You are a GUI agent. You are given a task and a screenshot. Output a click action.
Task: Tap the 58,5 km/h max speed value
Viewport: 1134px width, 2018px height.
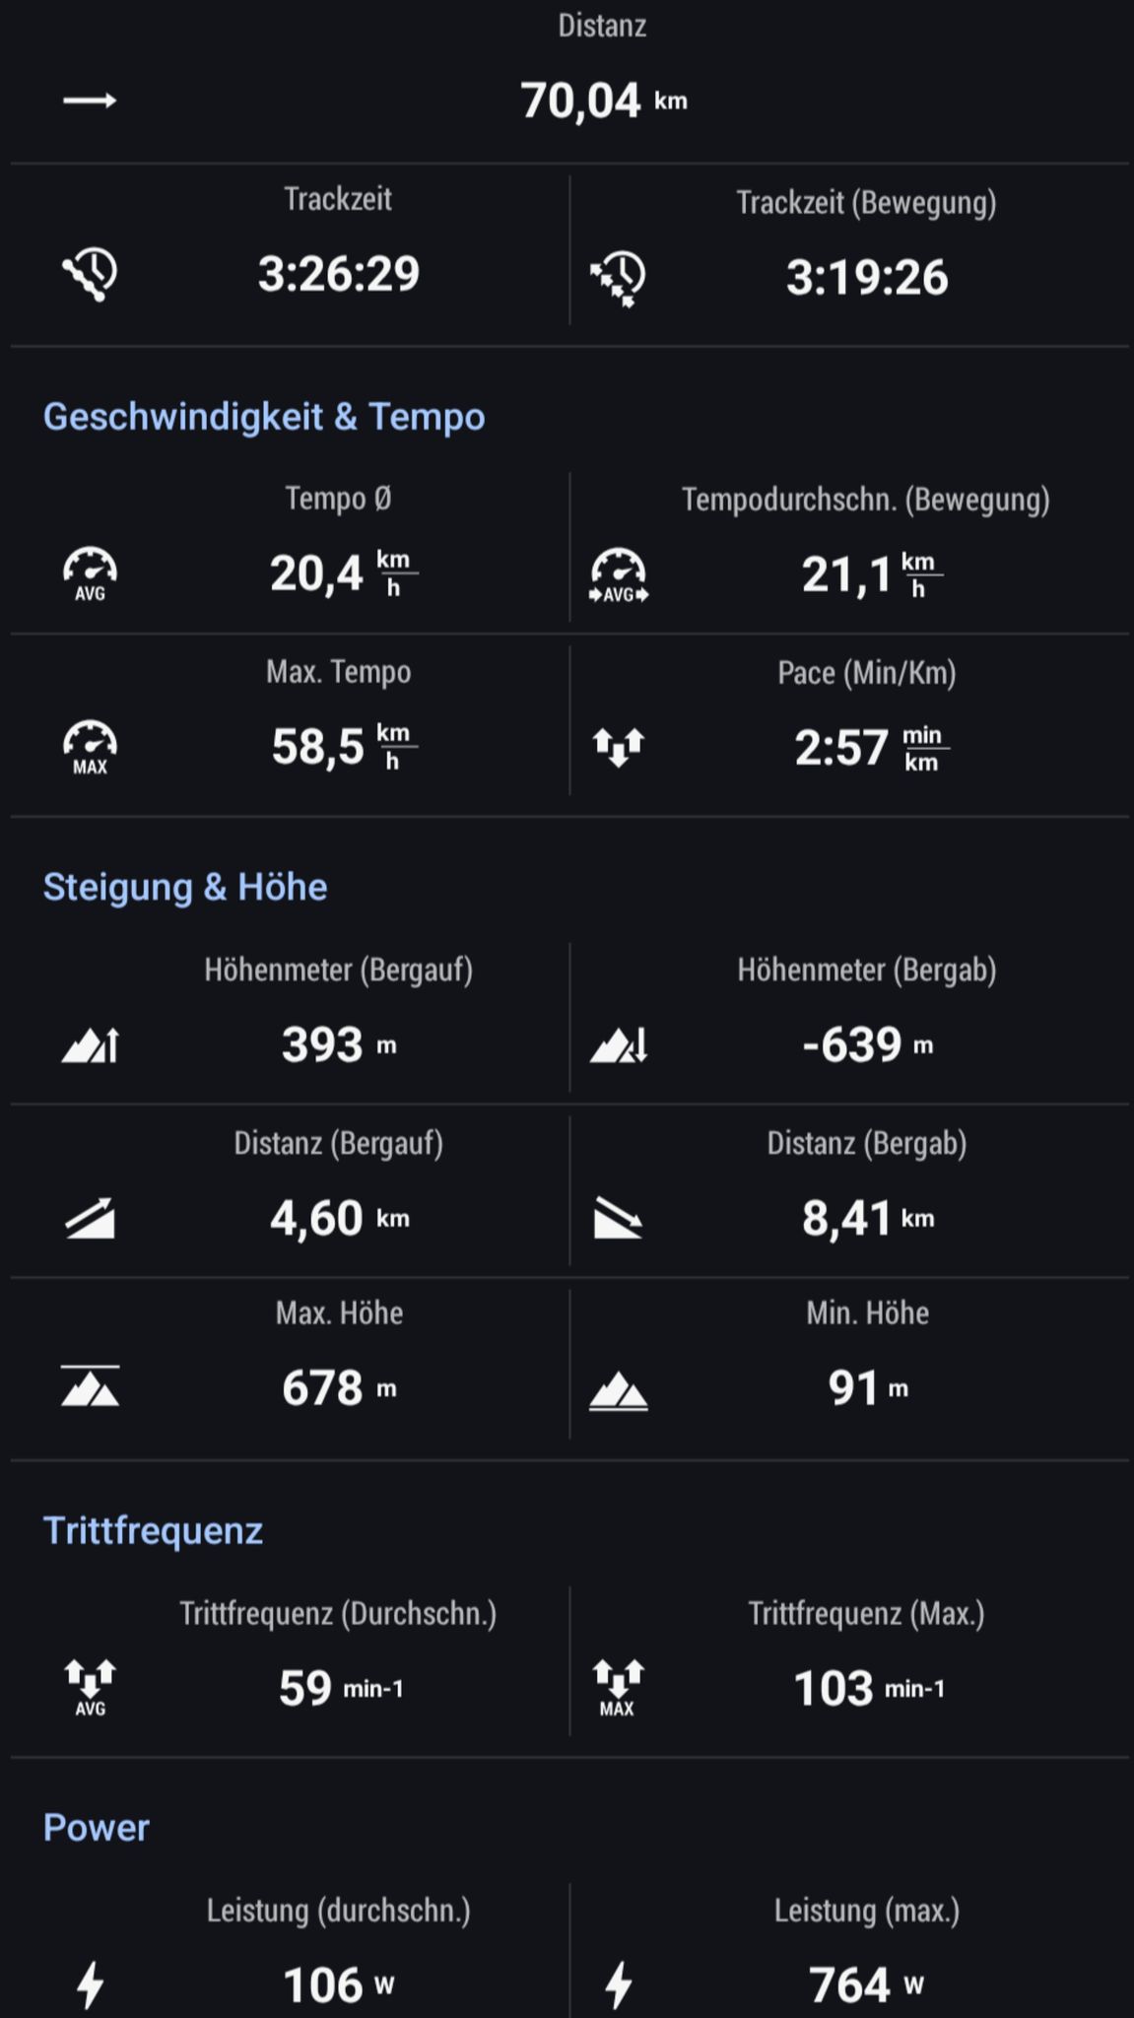click(x=341, y=747)
